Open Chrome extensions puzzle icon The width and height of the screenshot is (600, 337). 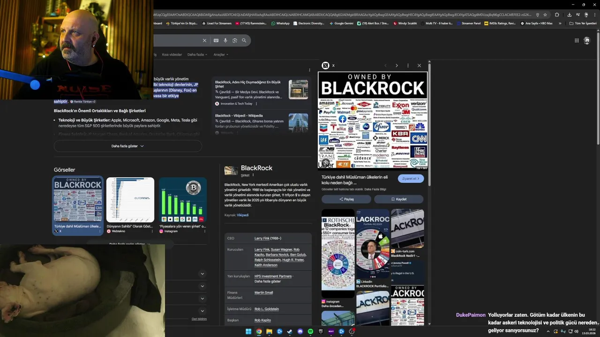[557, 15]
